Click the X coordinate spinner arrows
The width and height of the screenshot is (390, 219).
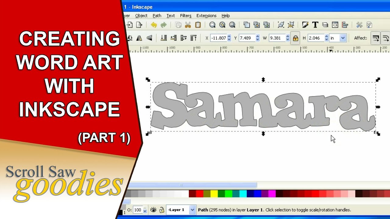(x=229, y=38)
